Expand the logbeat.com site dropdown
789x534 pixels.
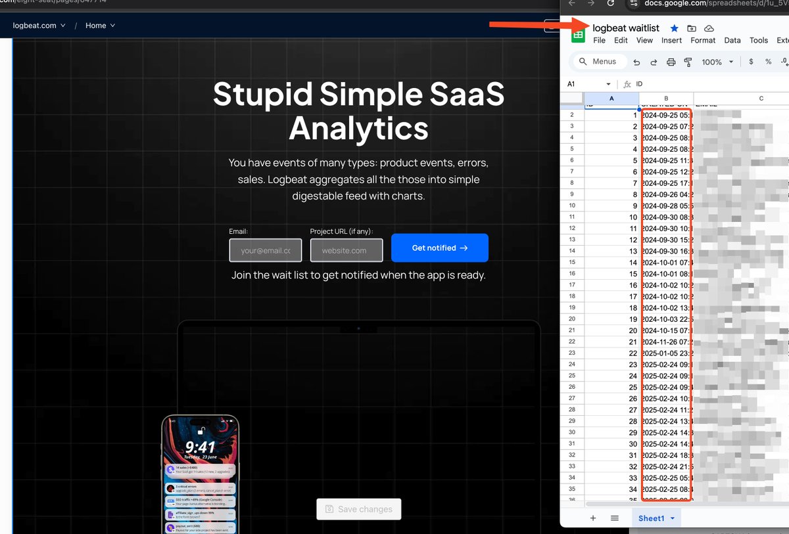click(39, 26)
